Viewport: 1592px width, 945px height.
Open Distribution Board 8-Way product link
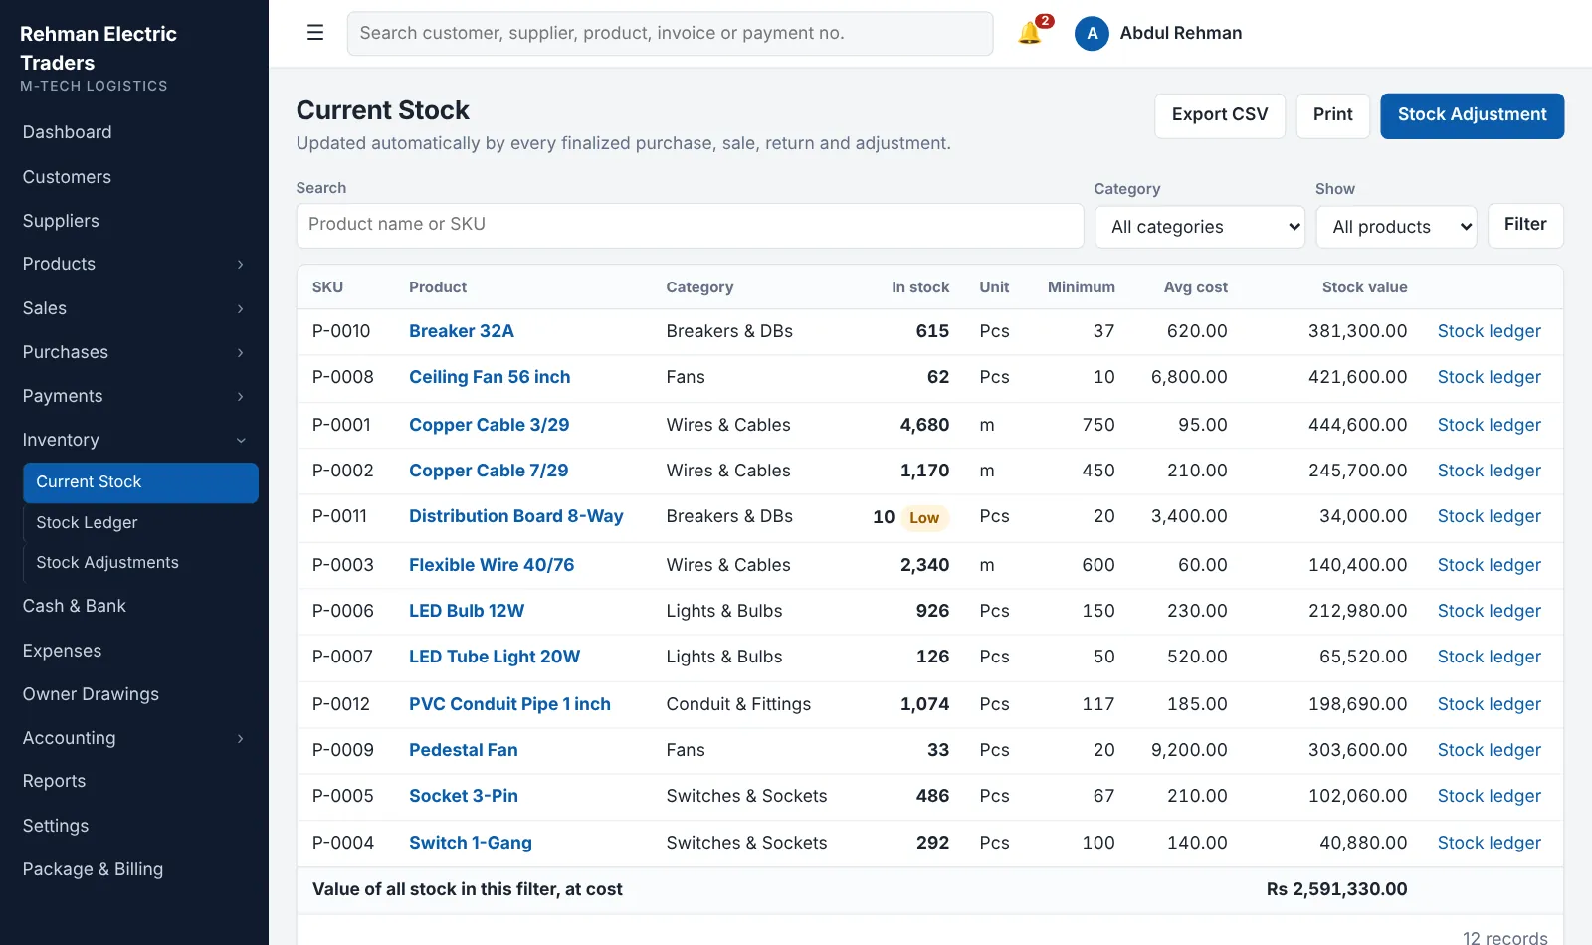point(516,516)
